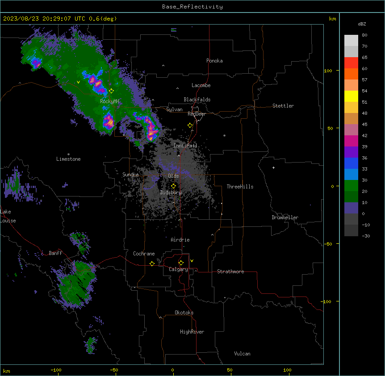Viewport: 385px width, 376px height.
Task: Click the Calgary city label
Action: tap(178, 269)
